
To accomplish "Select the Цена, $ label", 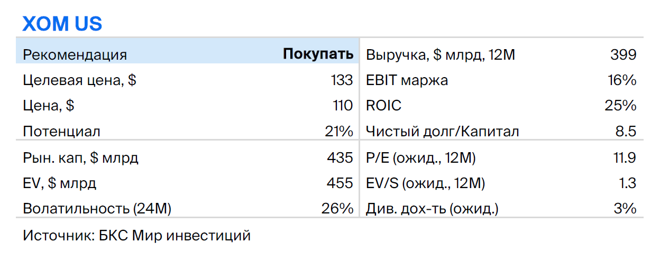I will pos(49,106).
